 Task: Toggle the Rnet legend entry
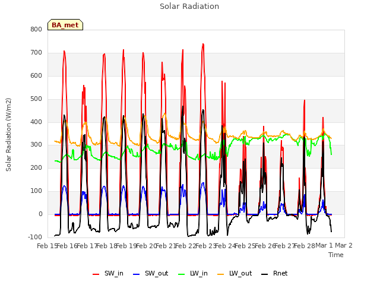coord(274,273)
